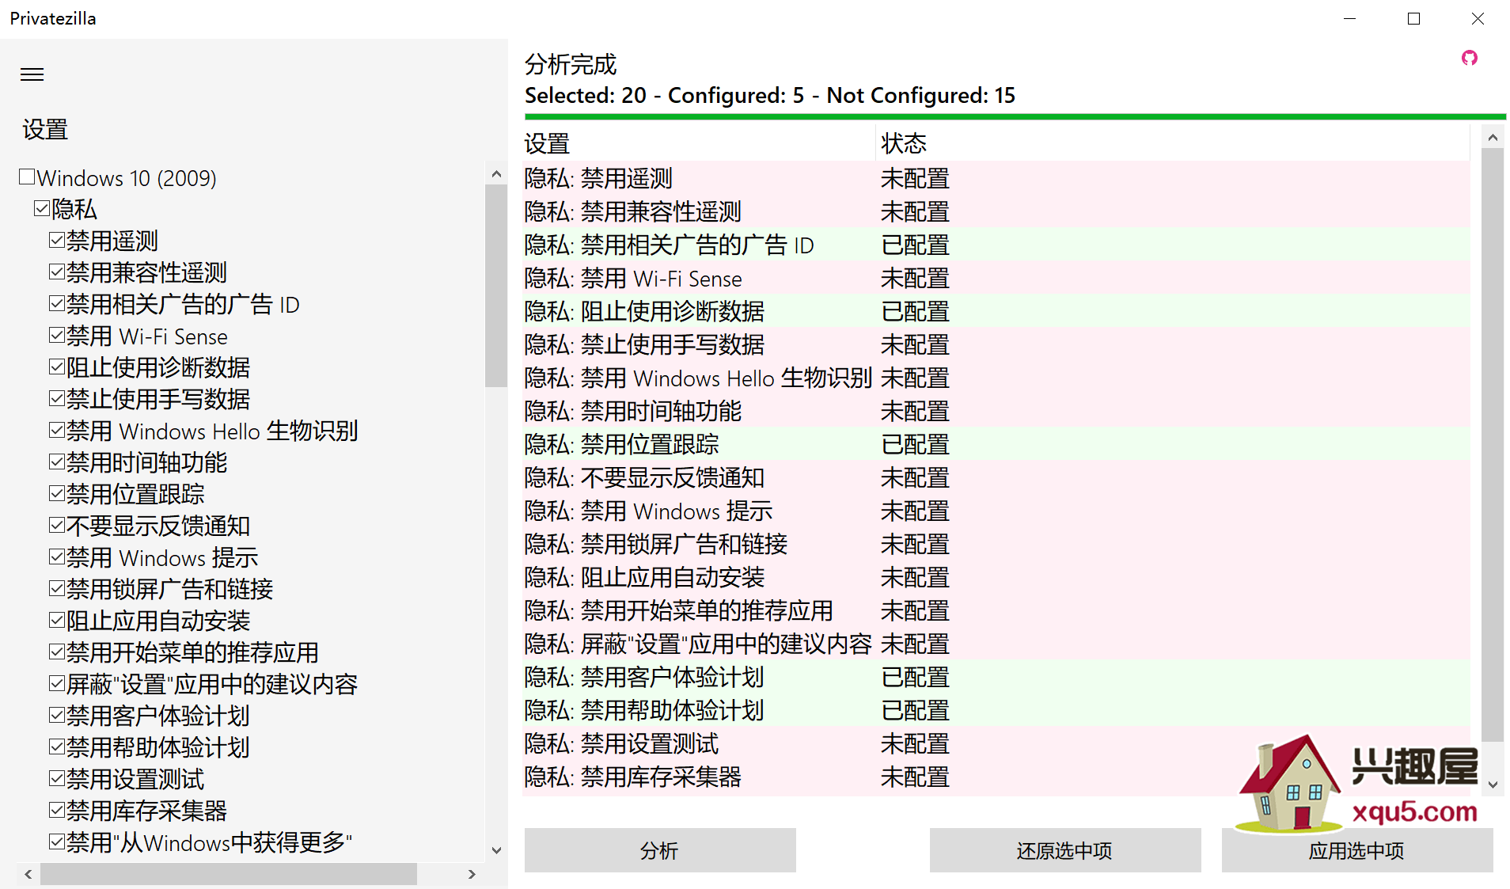
Task: Select result row 隐私: 屏蔽"设置"应用中的建议内容
Action: (996, 644)
